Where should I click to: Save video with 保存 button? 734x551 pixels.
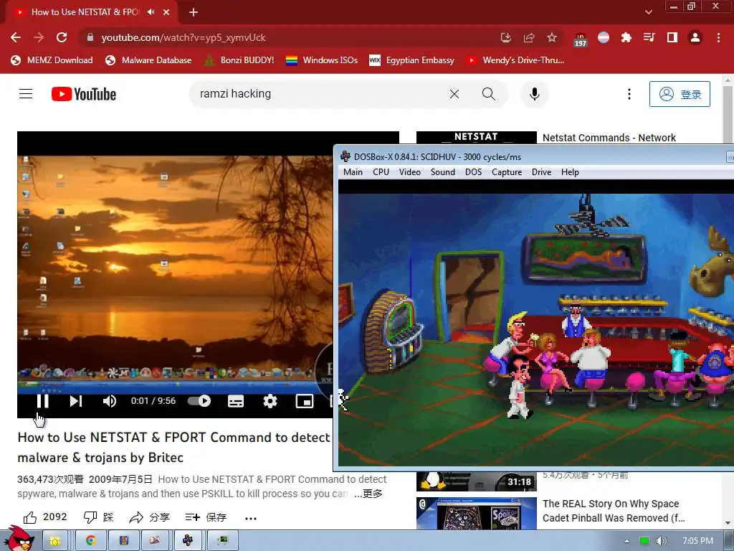click(x=206, y=517)
